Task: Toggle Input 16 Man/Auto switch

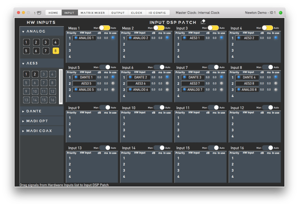Action: (267, 148)
